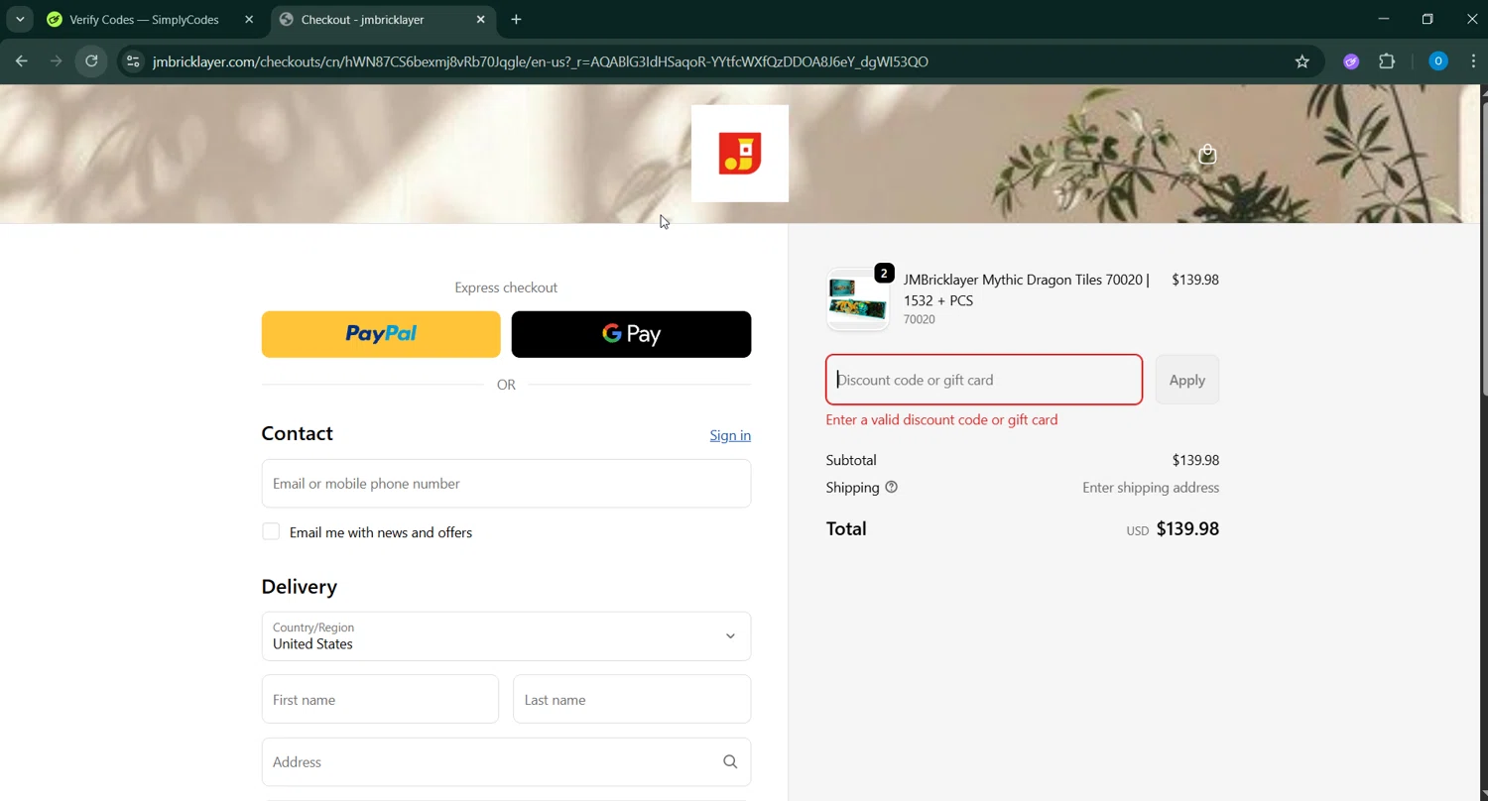Close the Checkout jmbricklayer tab

click(480, 19)
